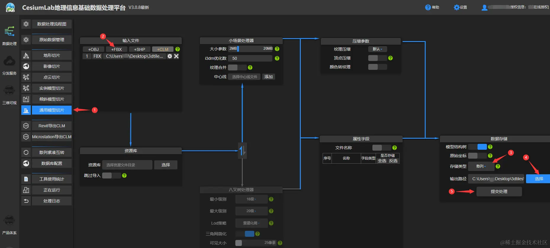This screenshot has height=248, width=550.
Task: Toggle the 文件名称 switch
Action: coord(382,148)
